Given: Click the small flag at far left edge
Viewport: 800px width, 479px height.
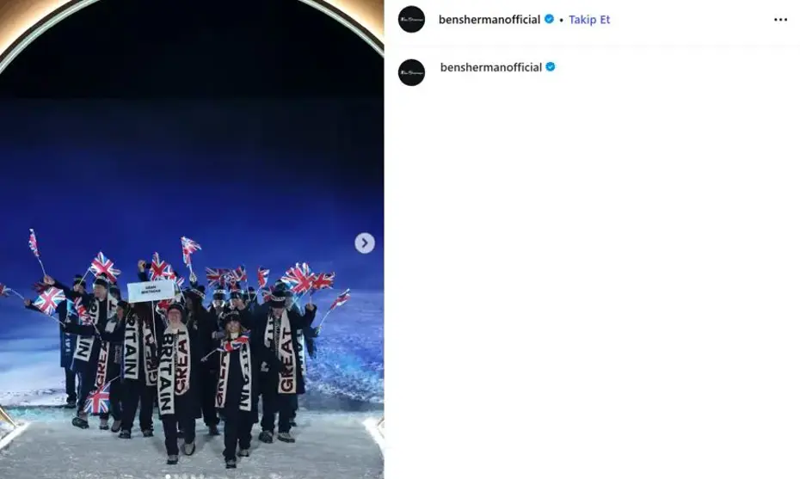Looking at the screenshot, I should click(4, 290).
